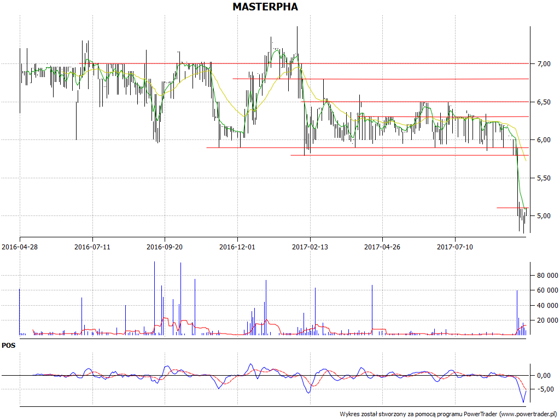Click the MASTERPHA chart title
The height and width of the screenshot is (420, 560).
(x=265, y=7)
